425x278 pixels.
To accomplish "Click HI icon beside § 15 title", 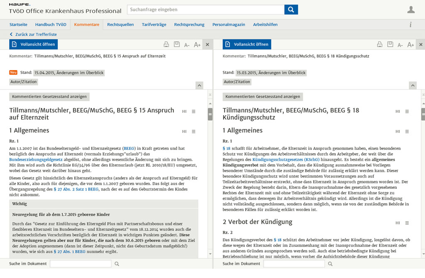I will coord(184,111).
